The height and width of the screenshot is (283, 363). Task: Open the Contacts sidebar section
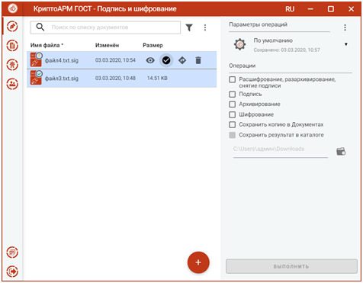12,84
